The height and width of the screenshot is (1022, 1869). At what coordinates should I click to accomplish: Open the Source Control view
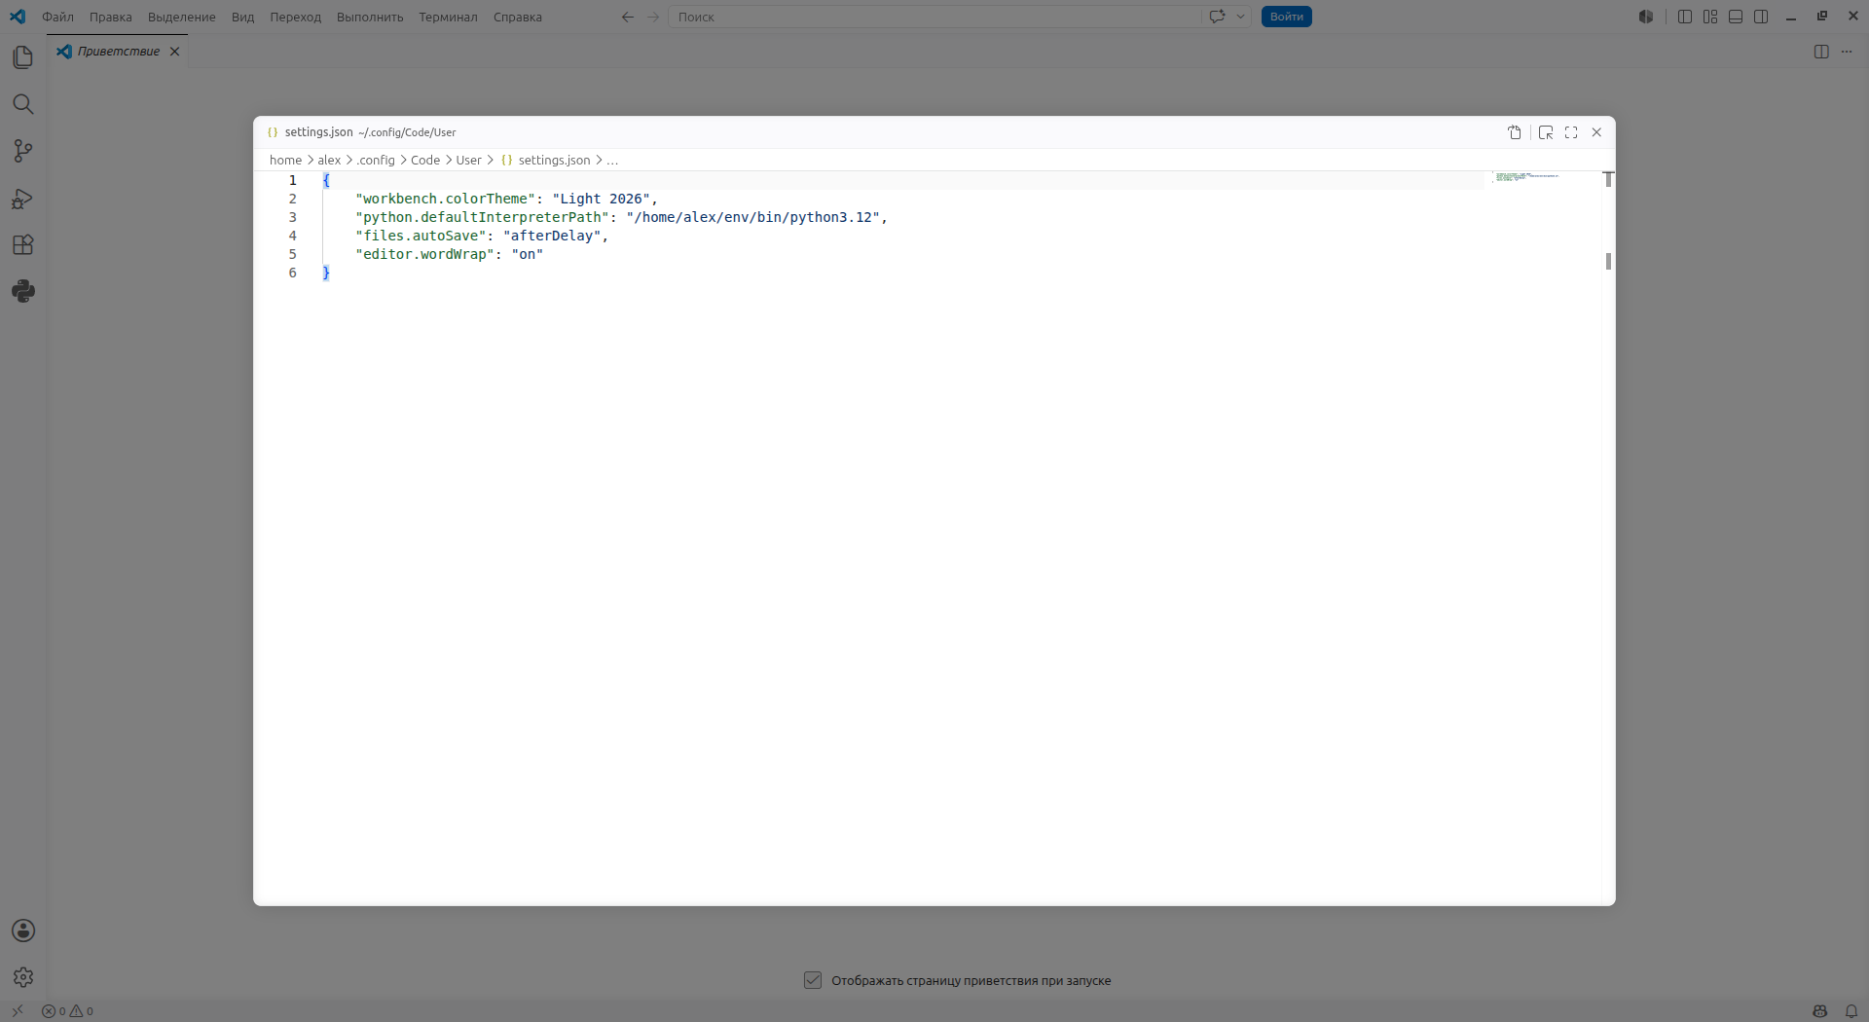point(23,151)
